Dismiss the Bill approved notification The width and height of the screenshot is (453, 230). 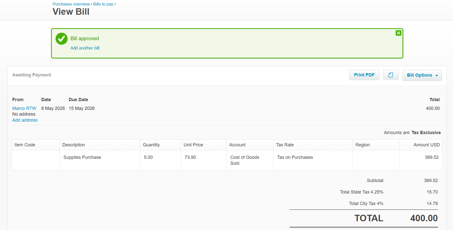(398, 33)
